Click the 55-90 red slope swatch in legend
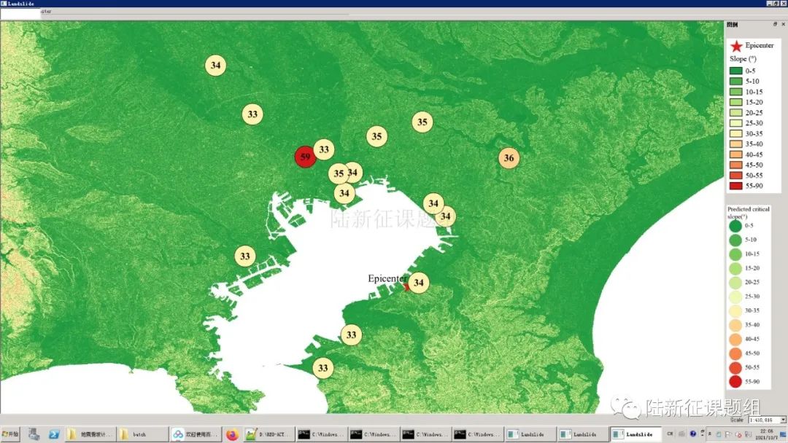 click(x=735, y=186)
